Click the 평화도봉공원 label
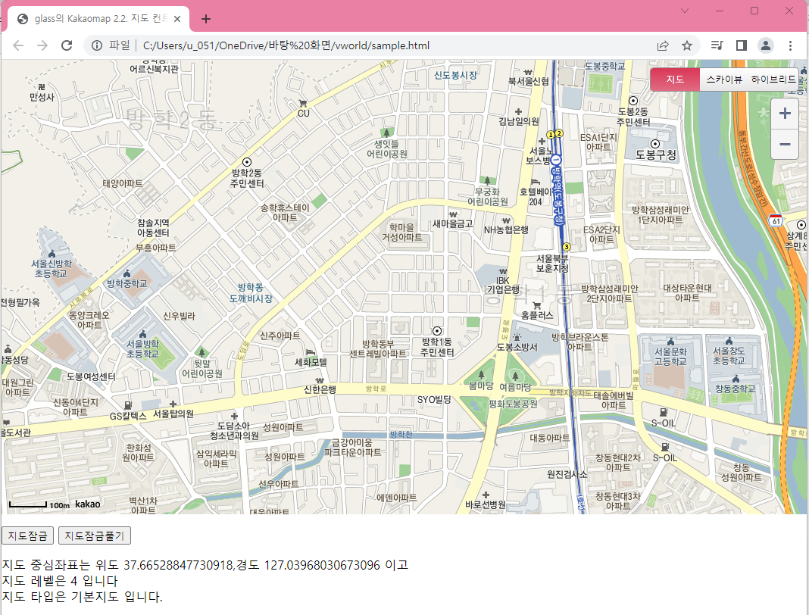The width and height of the screenshot is (809, 615). pyautogui.click(x=513, y=404)
